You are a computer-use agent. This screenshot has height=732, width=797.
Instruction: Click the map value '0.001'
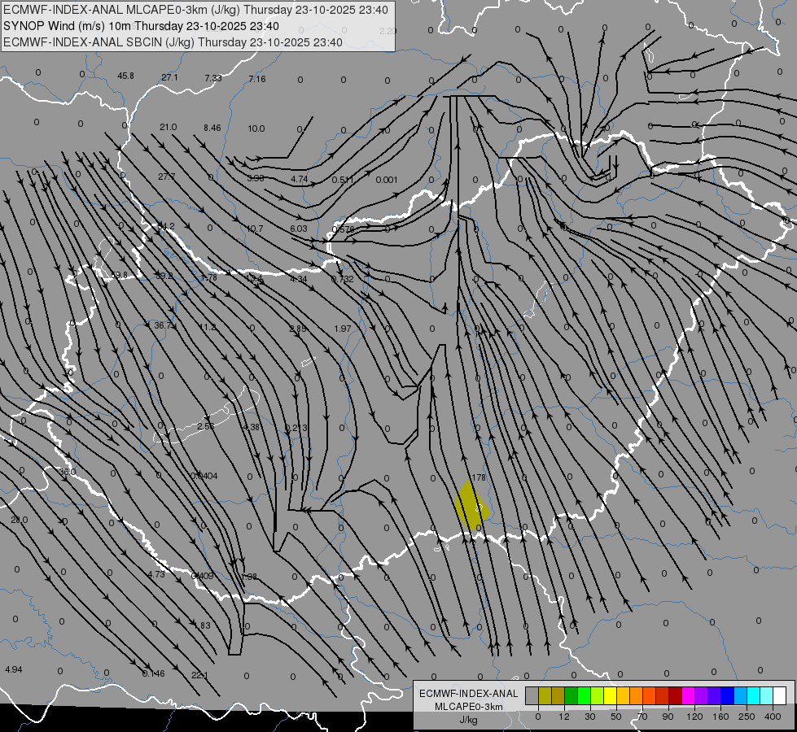[x=387, y=180]
